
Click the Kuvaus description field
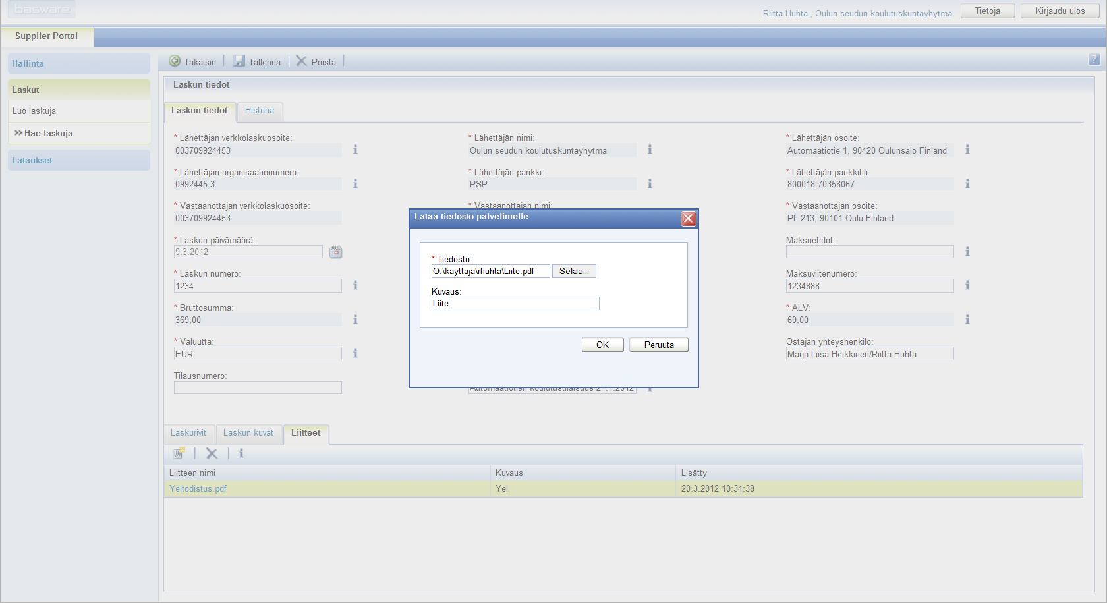[515, 303]
